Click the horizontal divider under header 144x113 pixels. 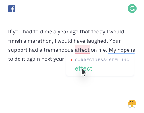[72, 20]
